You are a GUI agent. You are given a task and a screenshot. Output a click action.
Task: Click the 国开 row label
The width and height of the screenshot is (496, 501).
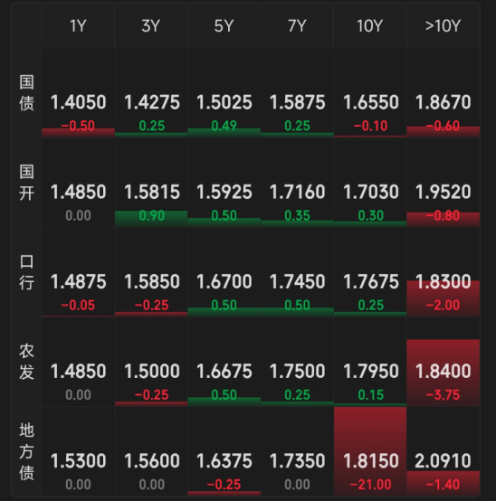click(26, 183)
